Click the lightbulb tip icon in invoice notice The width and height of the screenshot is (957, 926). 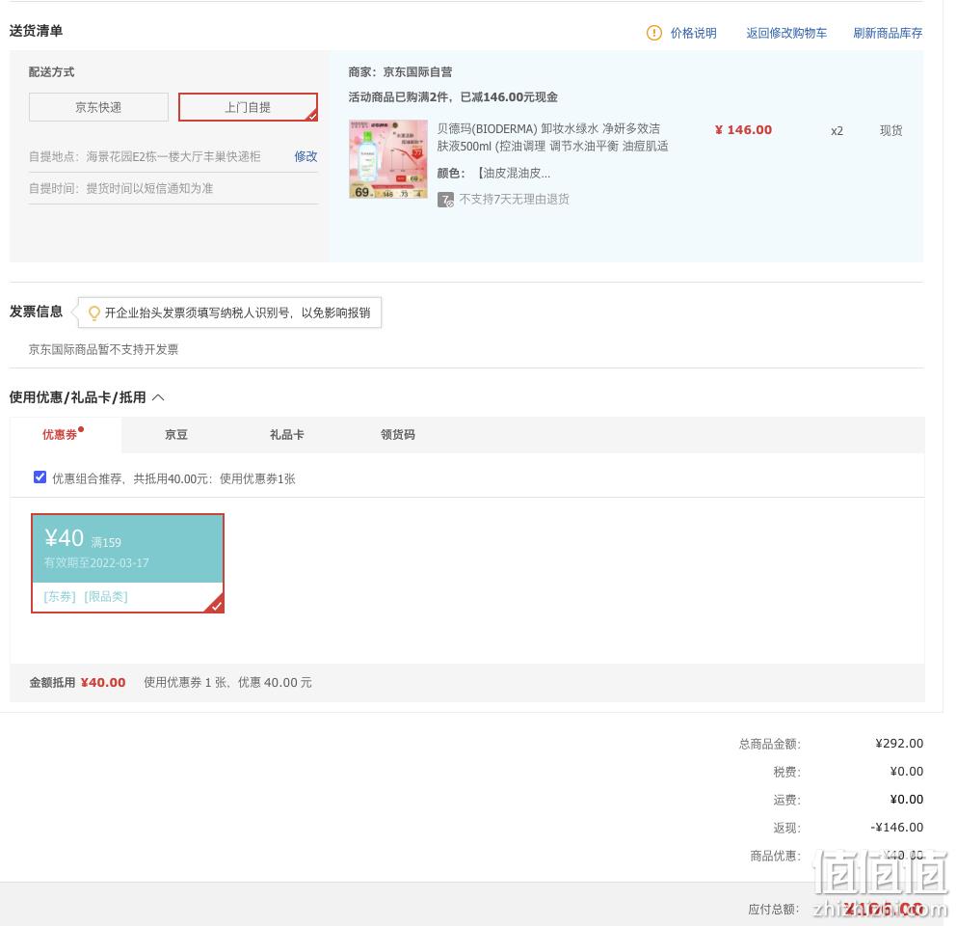point(94,313)
